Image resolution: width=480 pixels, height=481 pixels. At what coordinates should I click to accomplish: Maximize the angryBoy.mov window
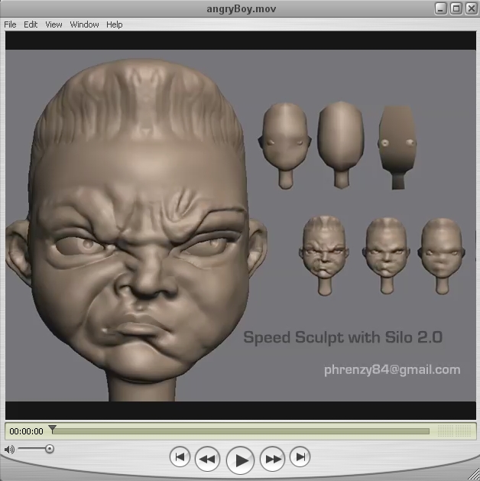click(x=456, y=8)
